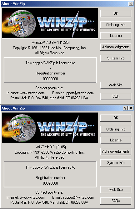This screenshot has width=135, height=209.
Task: Open Ordering Info in the WinZip 7.0 dialog
Action: pyautogui.click(x=116, y=25)
